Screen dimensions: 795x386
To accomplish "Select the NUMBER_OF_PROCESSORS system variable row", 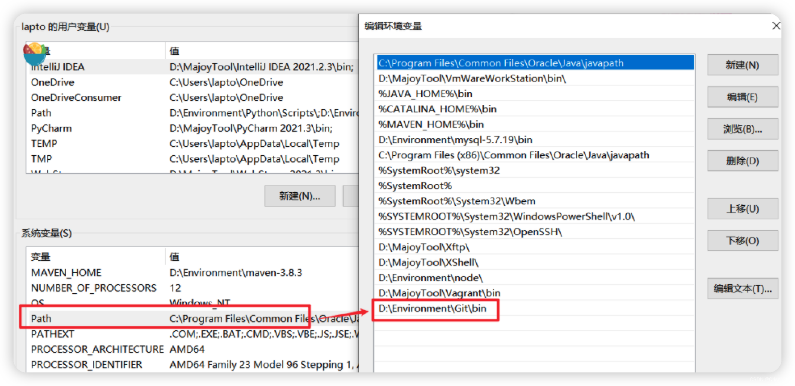I will pos(192,288).
